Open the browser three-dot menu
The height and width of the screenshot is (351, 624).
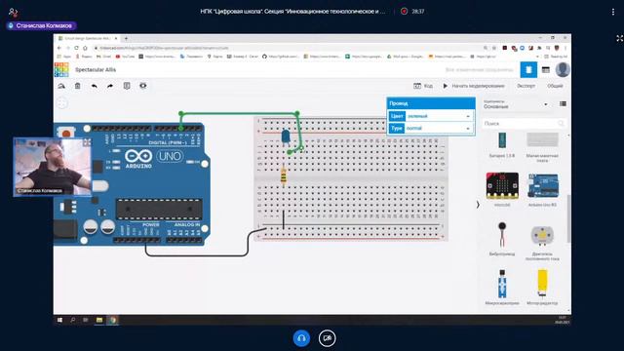tap(565, 48)
